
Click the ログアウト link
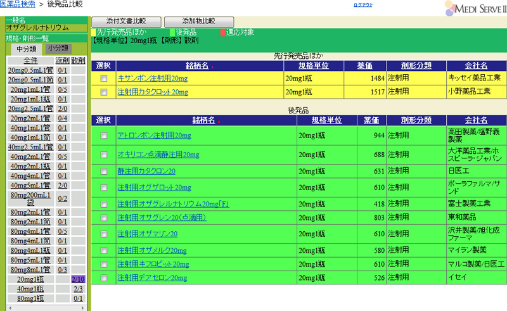point(363,5)
